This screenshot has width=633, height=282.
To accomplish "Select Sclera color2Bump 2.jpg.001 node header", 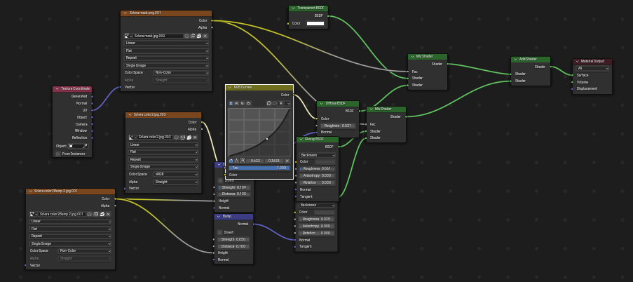I will tap(70, 191).
